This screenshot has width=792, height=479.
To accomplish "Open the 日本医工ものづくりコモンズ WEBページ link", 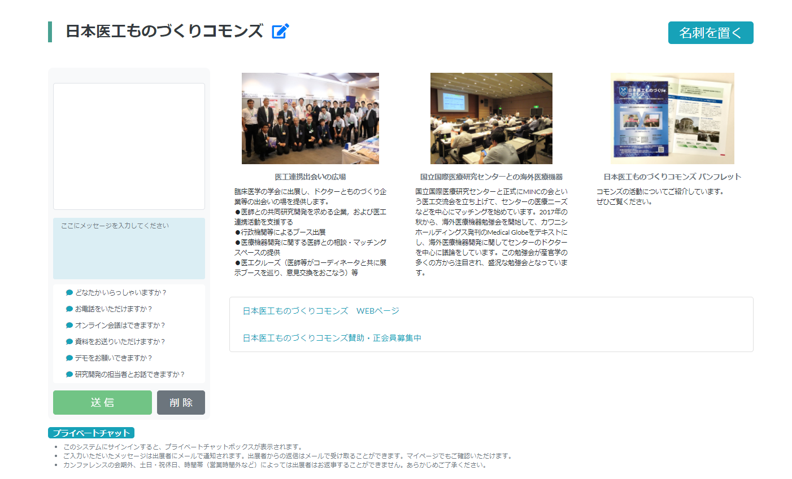I will click(321, 311).
